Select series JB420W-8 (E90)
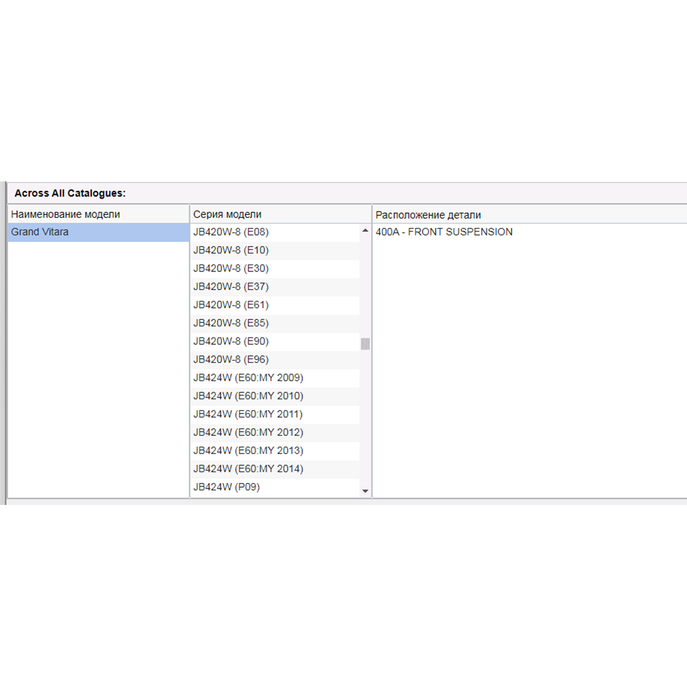Image resolution: width=687 pixels, height=687 pixels. click(231, 341)
